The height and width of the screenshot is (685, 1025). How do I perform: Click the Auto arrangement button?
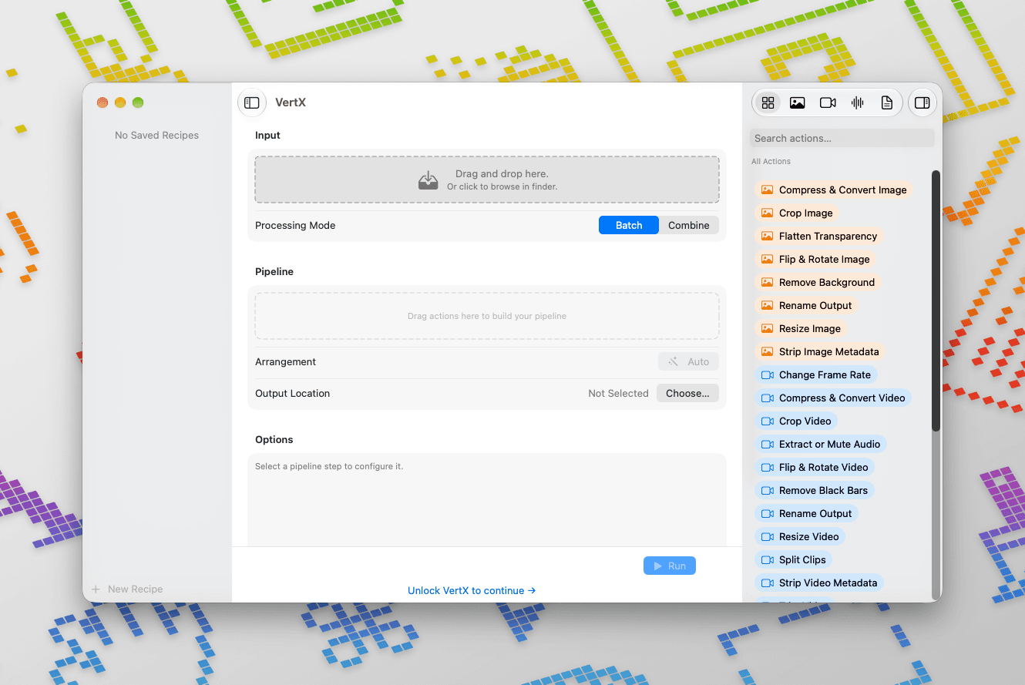click(689, 361)
